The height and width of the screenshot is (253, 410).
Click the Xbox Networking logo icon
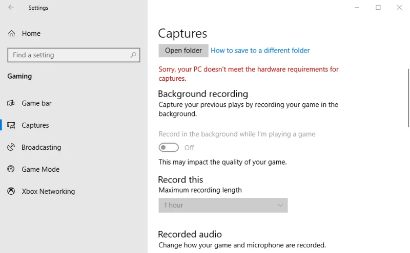(11, 191)
